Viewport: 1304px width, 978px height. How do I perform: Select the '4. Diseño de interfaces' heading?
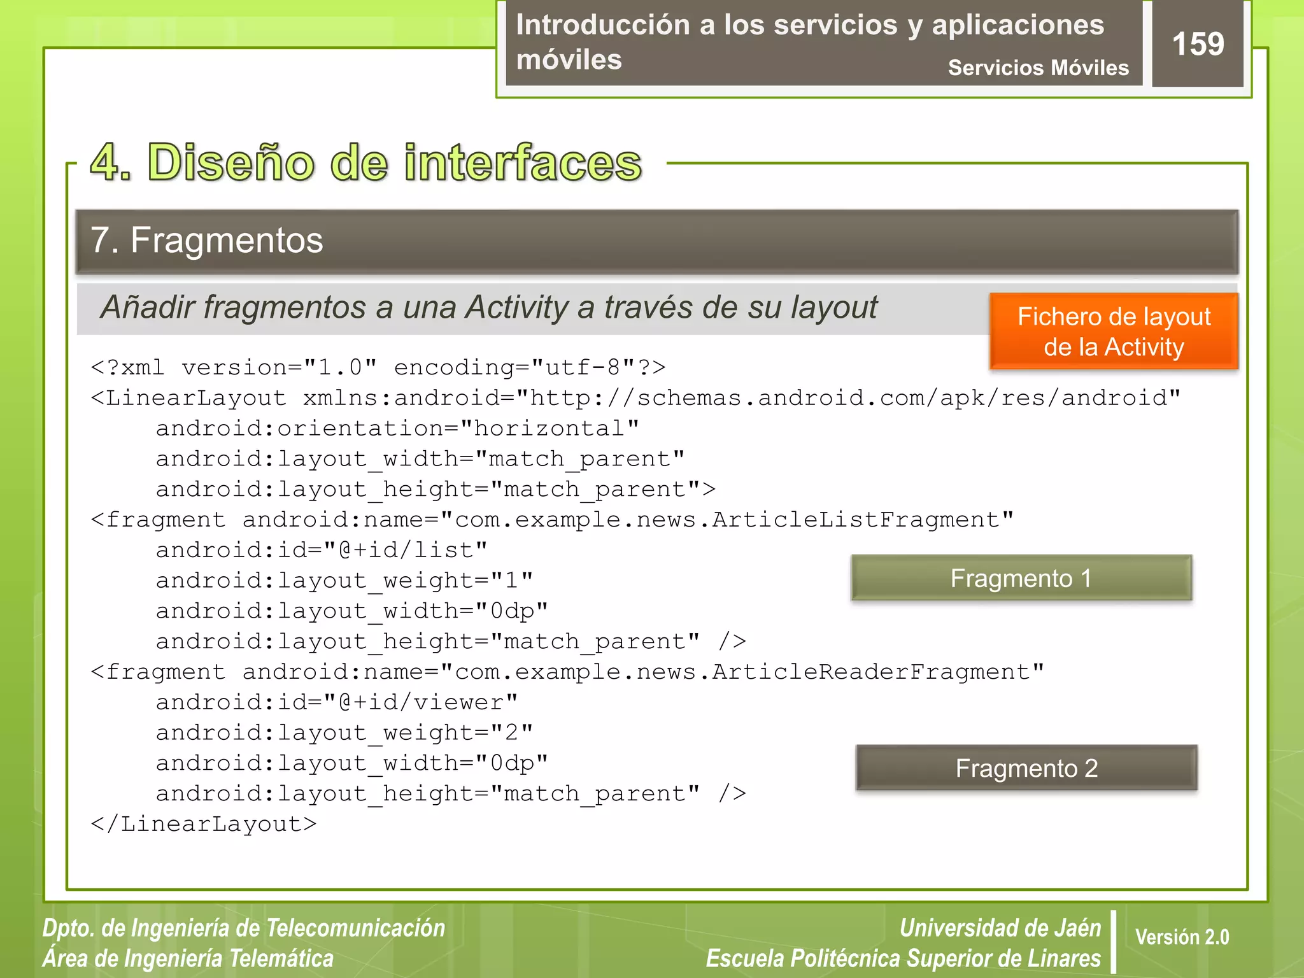pyautogui.click(x=366, y=162)
